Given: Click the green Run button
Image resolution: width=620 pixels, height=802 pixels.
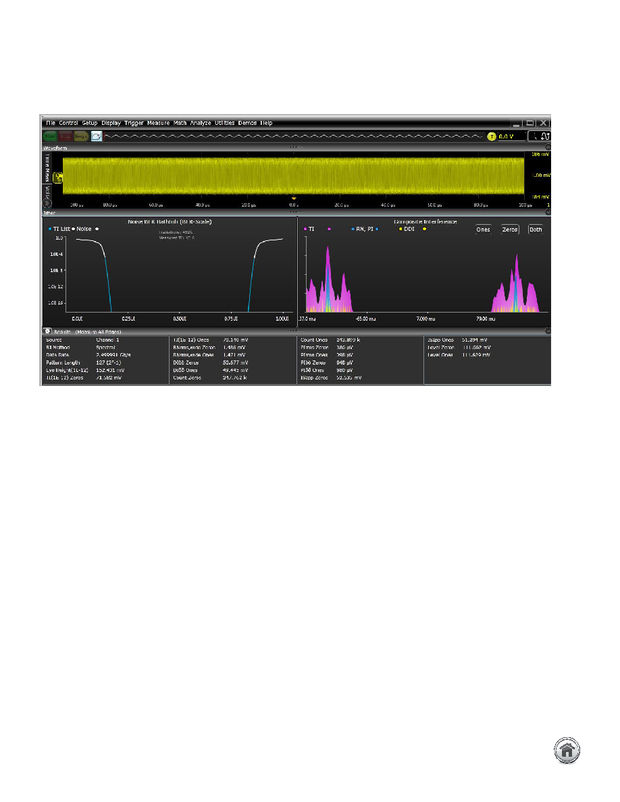Looking at the screenshot, I should coord(50,136).
